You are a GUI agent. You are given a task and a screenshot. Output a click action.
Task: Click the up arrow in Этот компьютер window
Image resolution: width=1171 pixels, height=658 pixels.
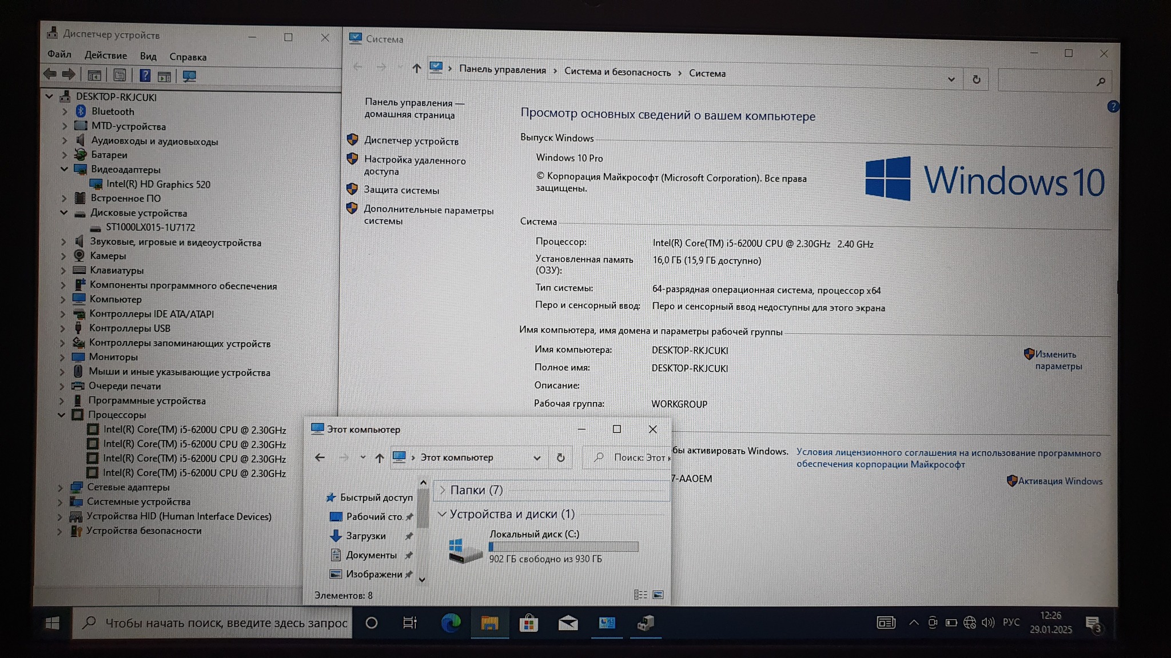point(379,458)
